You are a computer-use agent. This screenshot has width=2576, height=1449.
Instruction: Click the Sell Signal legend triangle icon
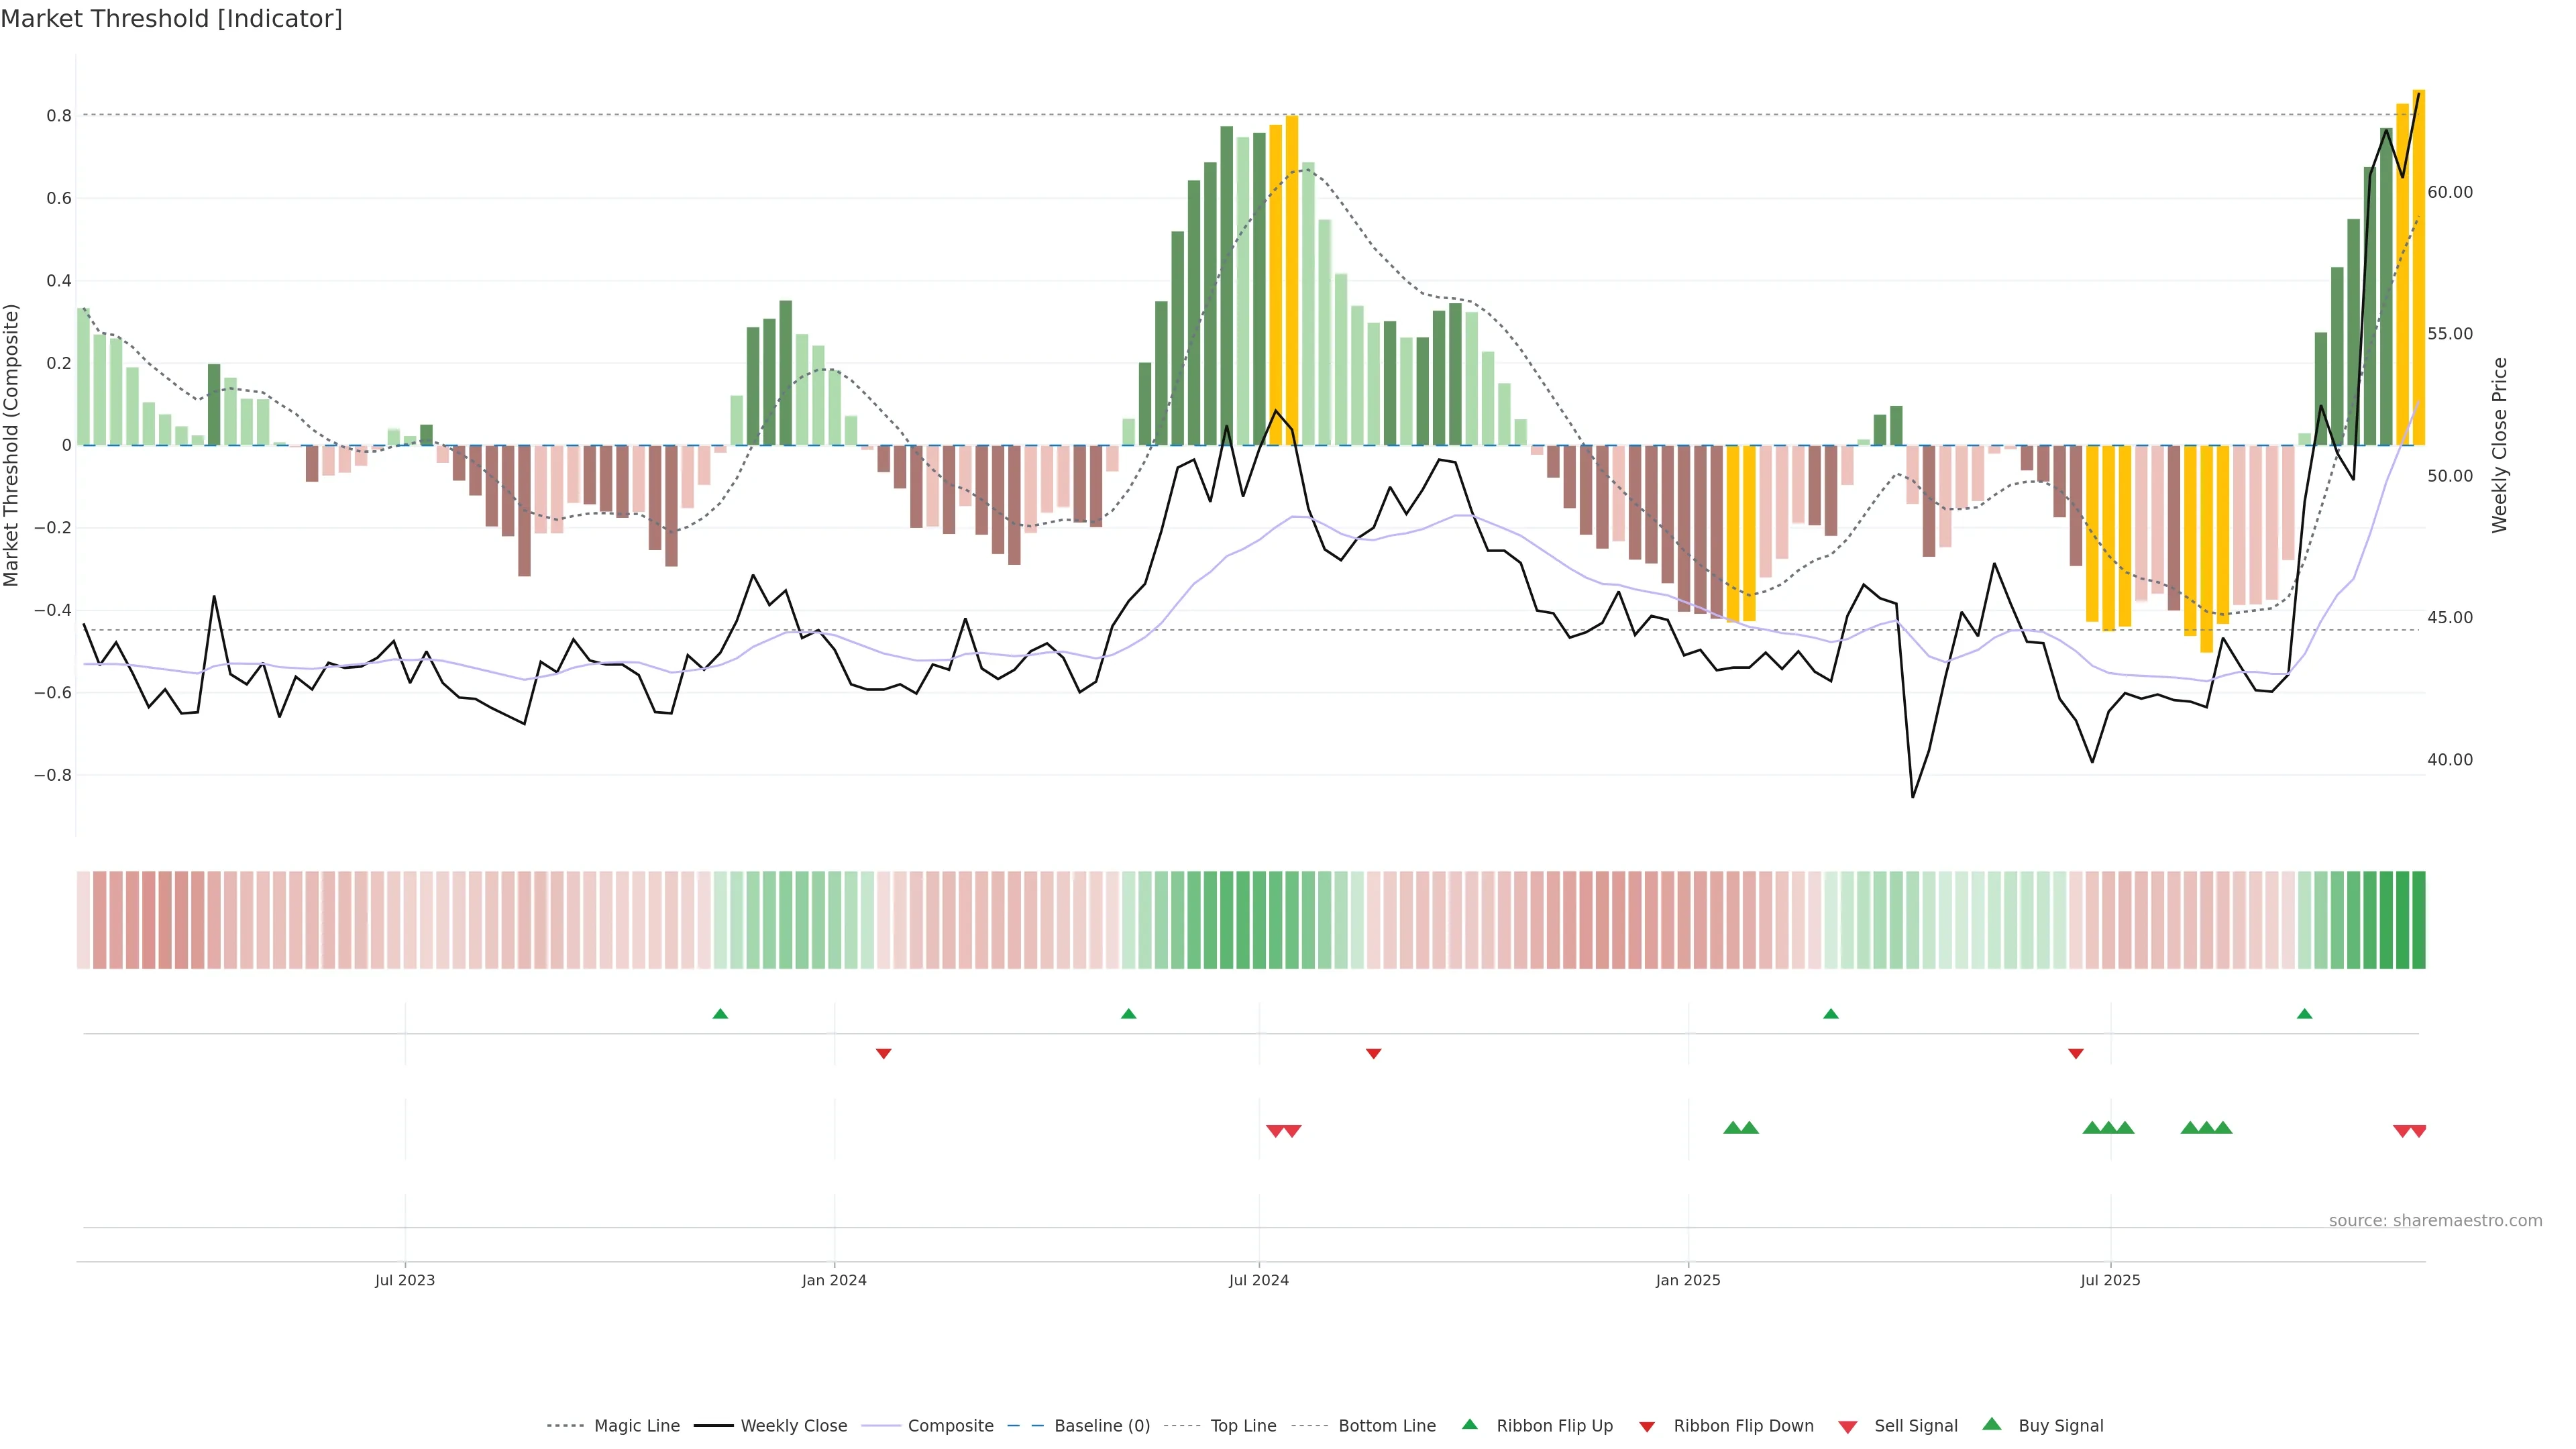coord(1847,1427)
